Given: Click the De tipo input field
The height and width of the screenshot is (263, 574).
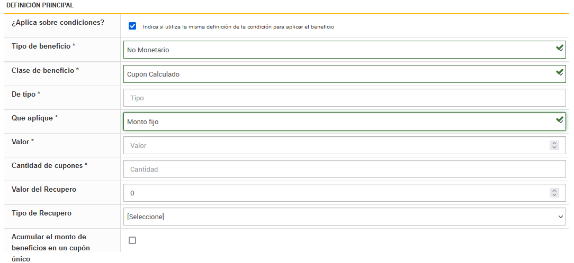Looking at the screenshot, I should 344,98.
